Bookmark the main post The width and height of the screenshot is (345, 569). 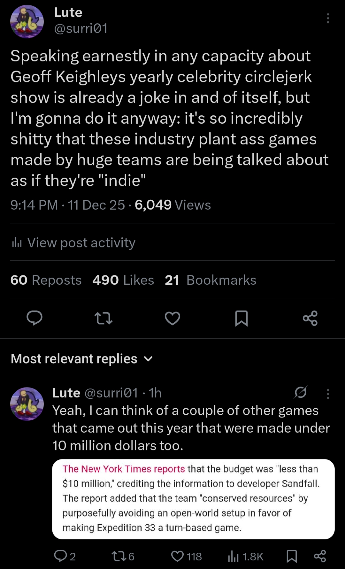[241, 318]
